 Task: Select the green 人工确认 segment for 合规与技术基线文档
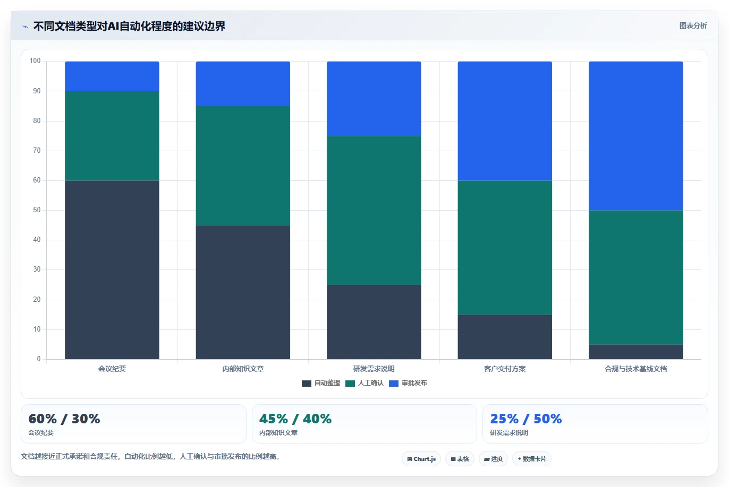coord(636,277)
